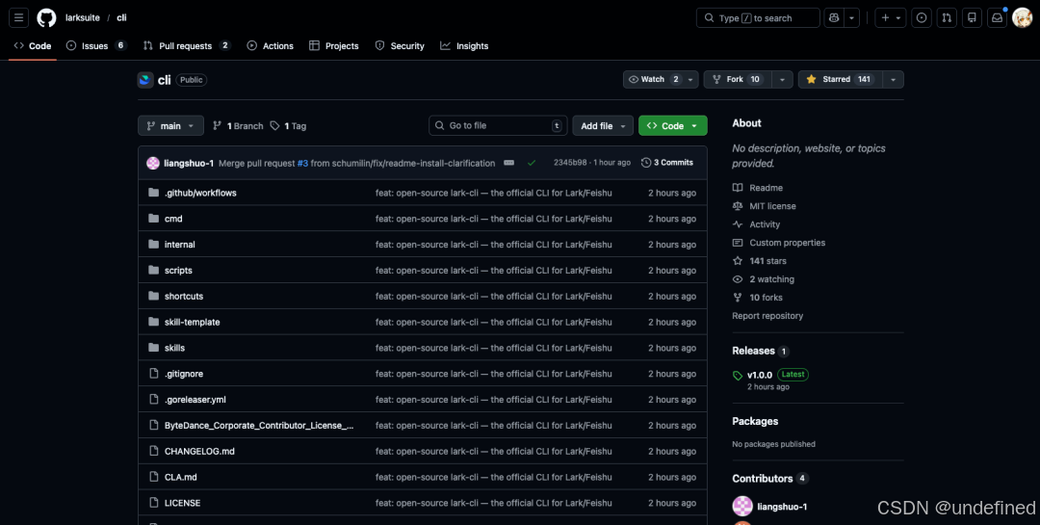This screenshot has width=1040, height=525.
Task: View the 1 Tag link
Action: [288, 125]
